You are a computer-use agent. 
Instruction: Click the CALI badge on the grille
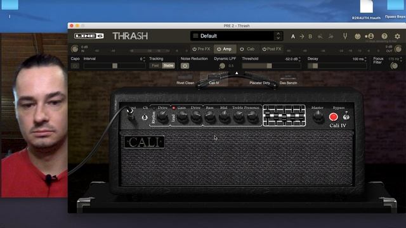point(145,142)
